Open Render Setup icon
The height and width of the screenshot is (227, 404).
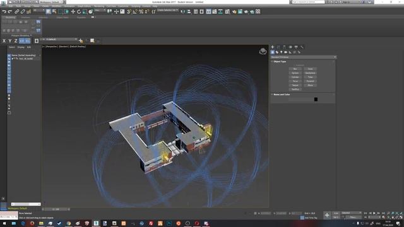[x=234, y=11]
